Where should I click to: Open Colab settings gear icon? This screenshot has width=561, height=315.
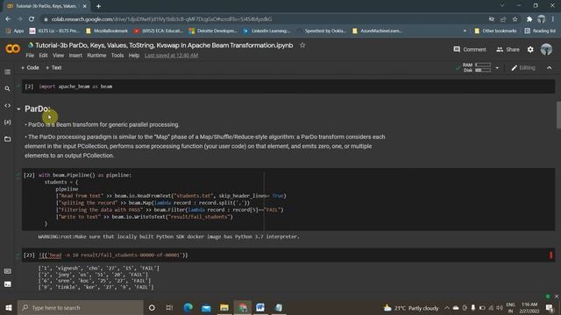(530, 50)
